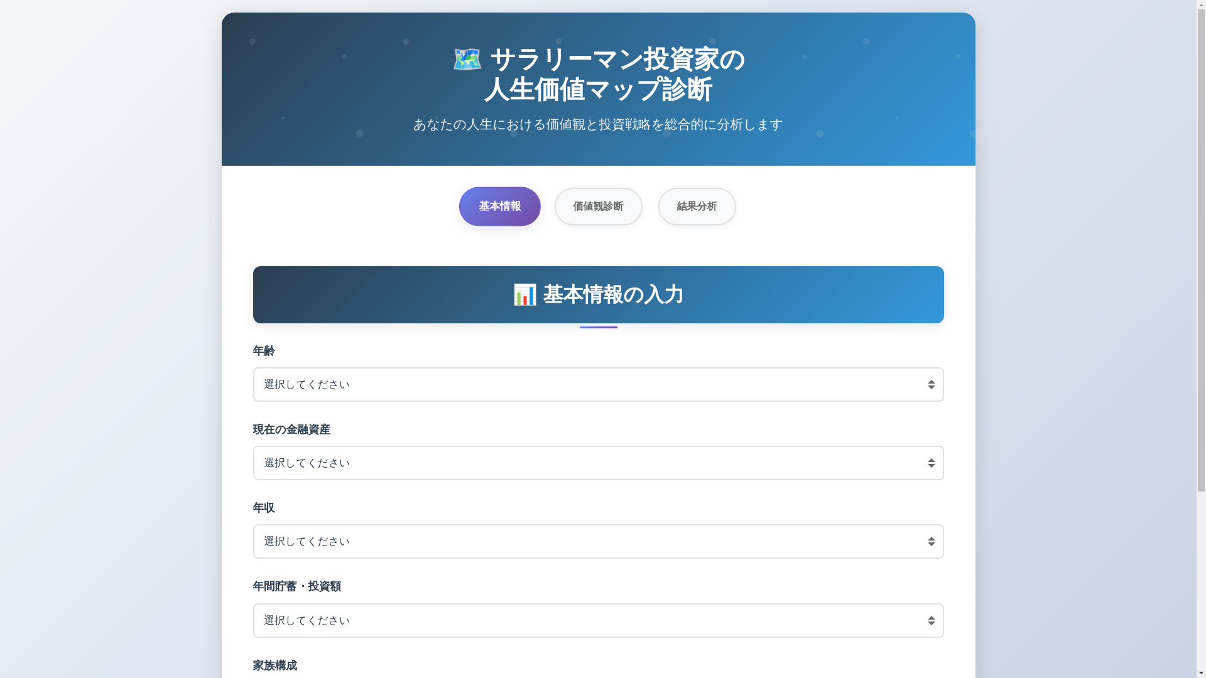The width and height of the screenshot is (1206, 678).
Task: Switch to the 基本情報 tab
Action: click(499, 207)
